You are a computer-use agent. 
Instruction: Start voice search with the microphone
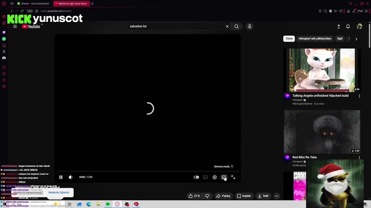click(x=250, y=26)
